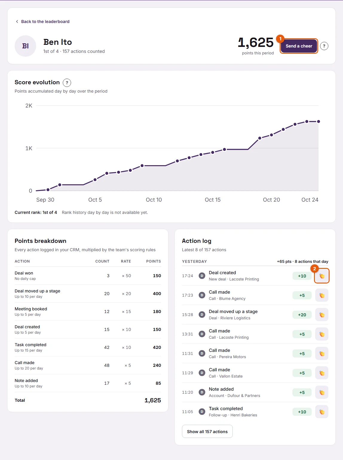This screenshot has width=343, height=460.
Task: Click the BI avatar for Ben Ito
Action: coord(25,46)
